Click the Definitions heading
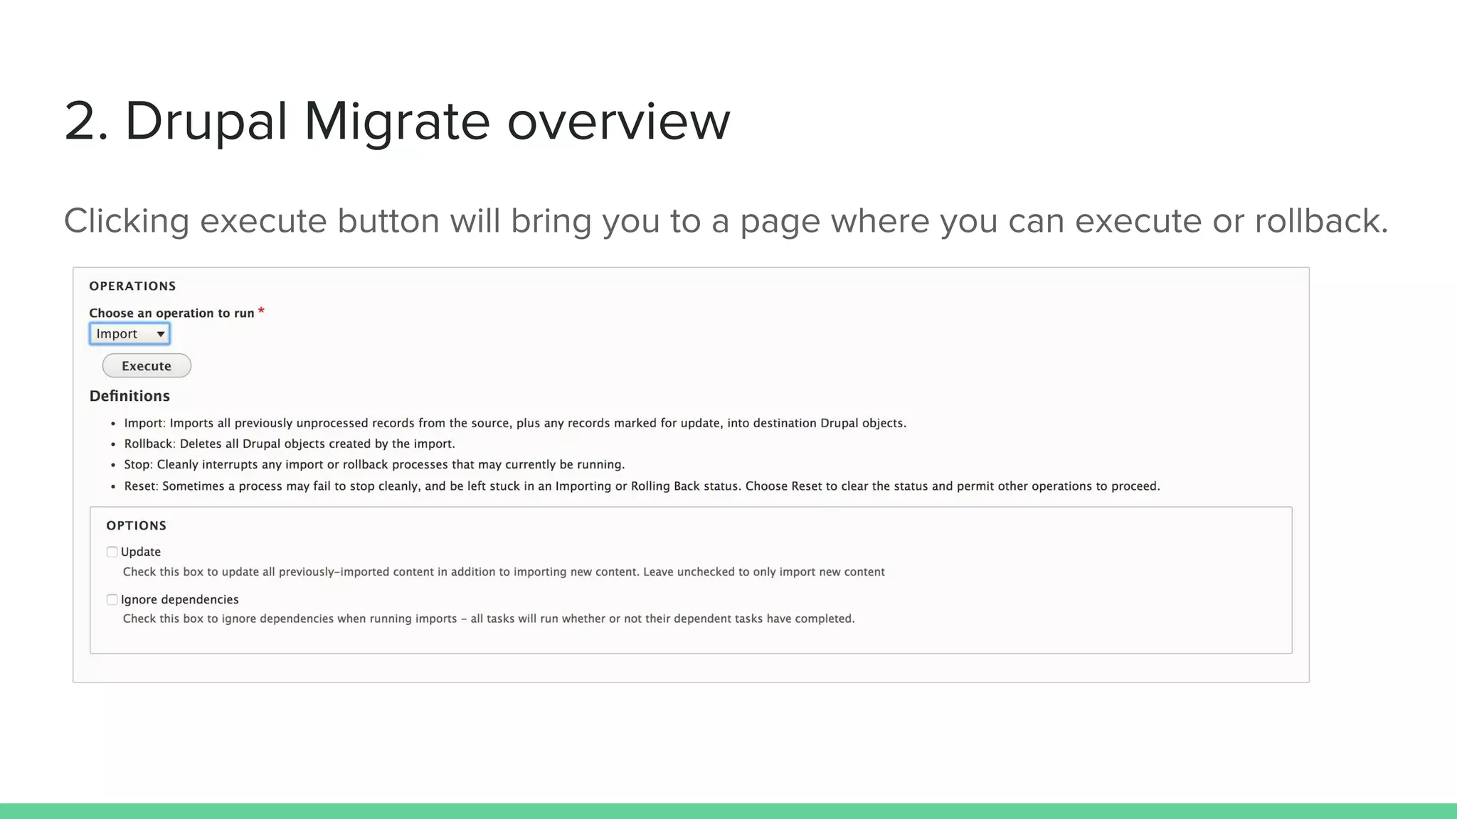Viewport: 1457px width, 819px height. (129, 396)
